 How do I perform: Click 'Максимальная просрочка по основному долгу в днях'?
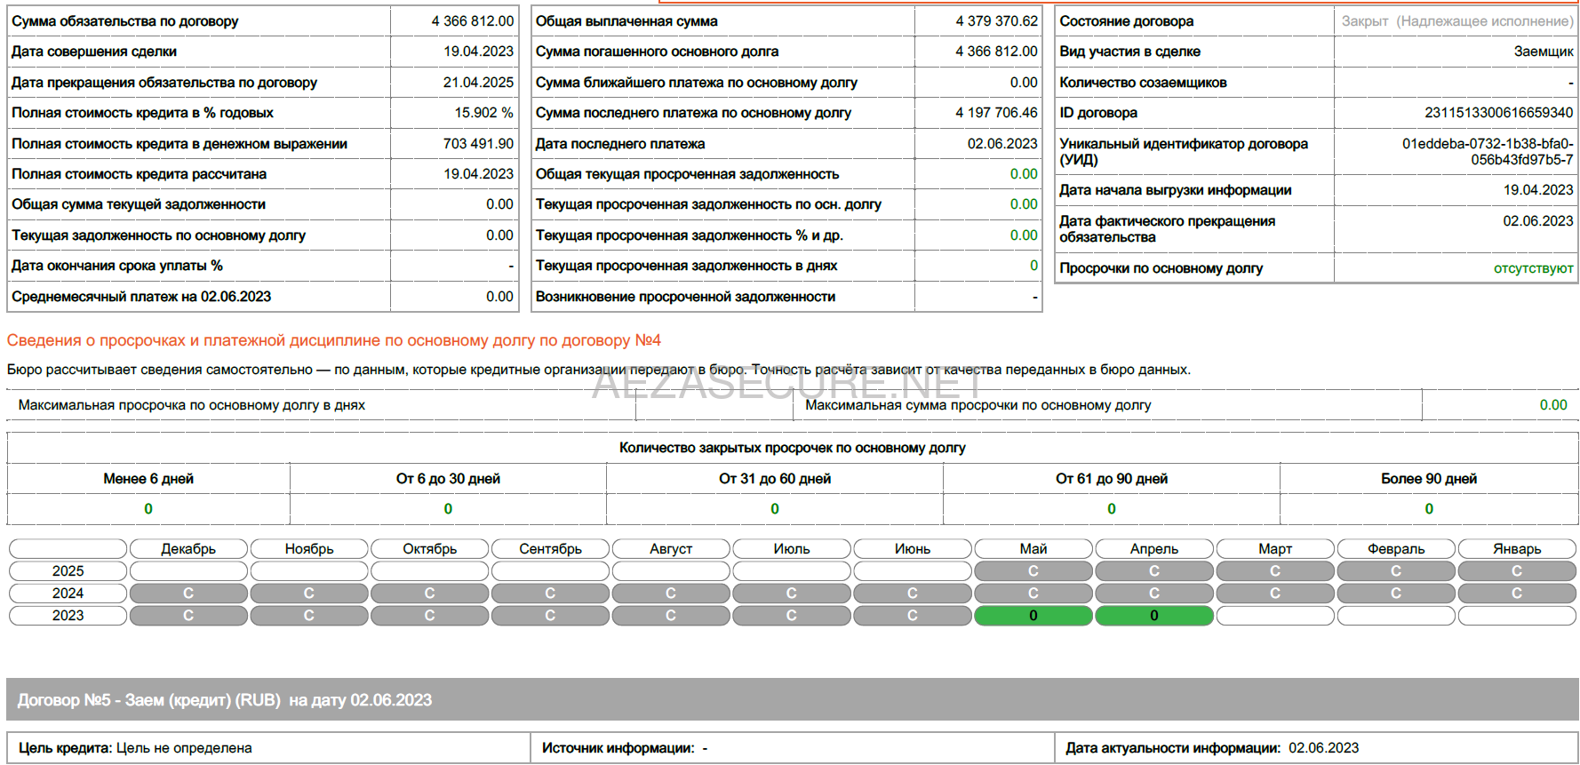[x=192, y=405]
